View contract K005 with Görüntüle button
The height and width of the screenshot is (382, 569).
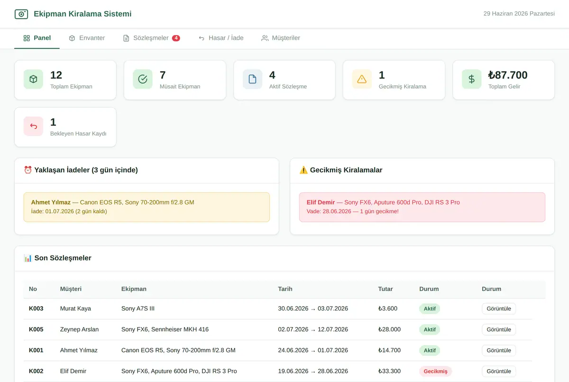tap(499, 329)
